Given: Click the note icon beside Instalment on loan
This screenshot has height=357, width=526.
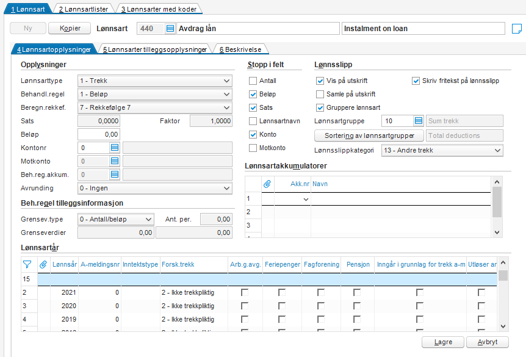Looking at the screenshot, I should pyautogui.click(x=517, y=29).
